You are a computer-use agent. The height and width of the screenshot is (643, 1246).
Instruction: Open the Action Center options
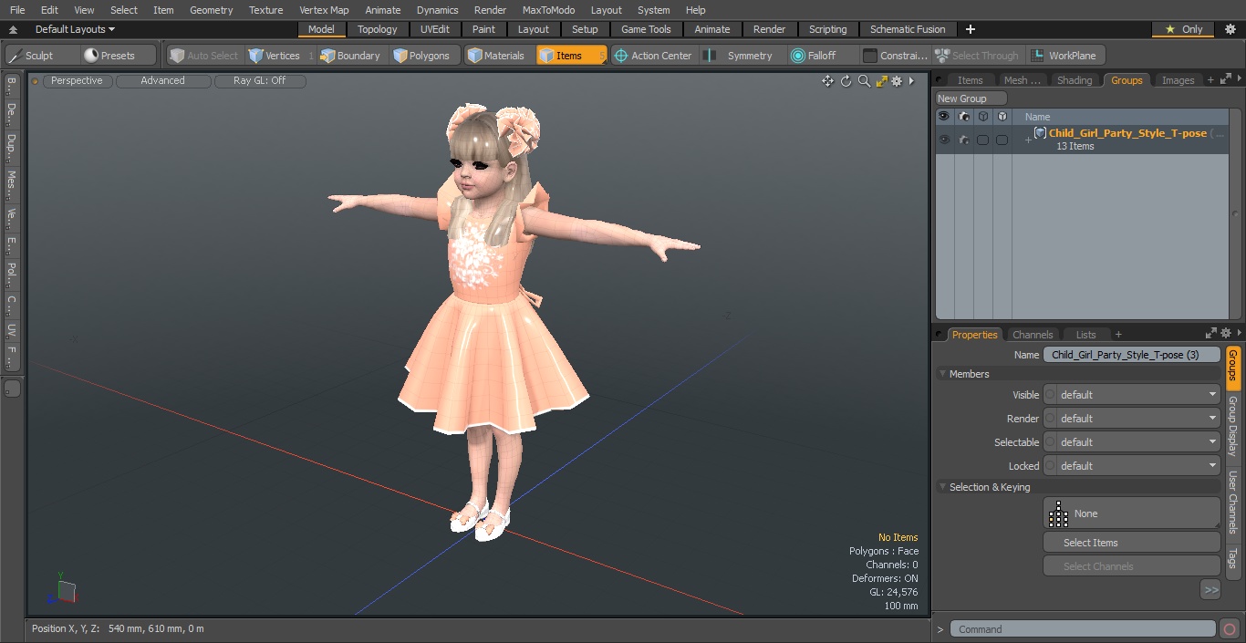[654, 56]
